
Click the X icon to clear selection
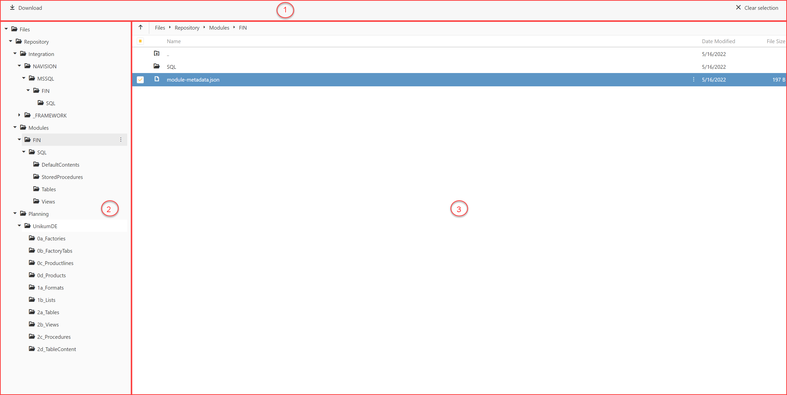point(738,8)
